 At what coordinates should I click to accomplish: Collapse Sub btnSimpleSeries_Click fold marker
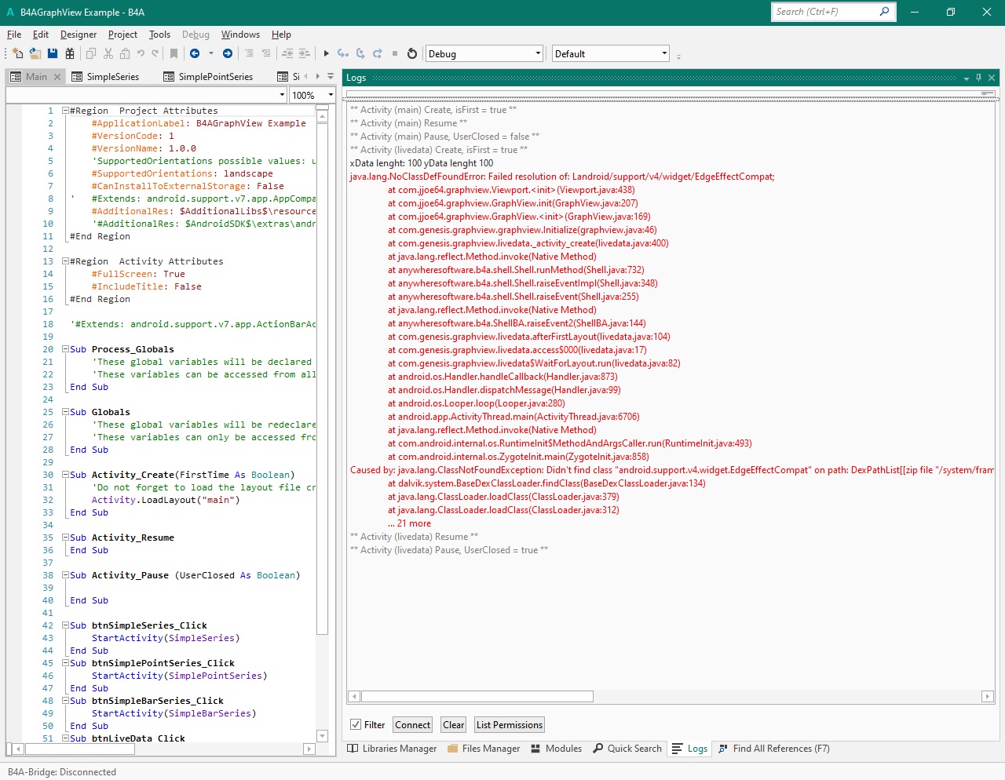(66, 625)
